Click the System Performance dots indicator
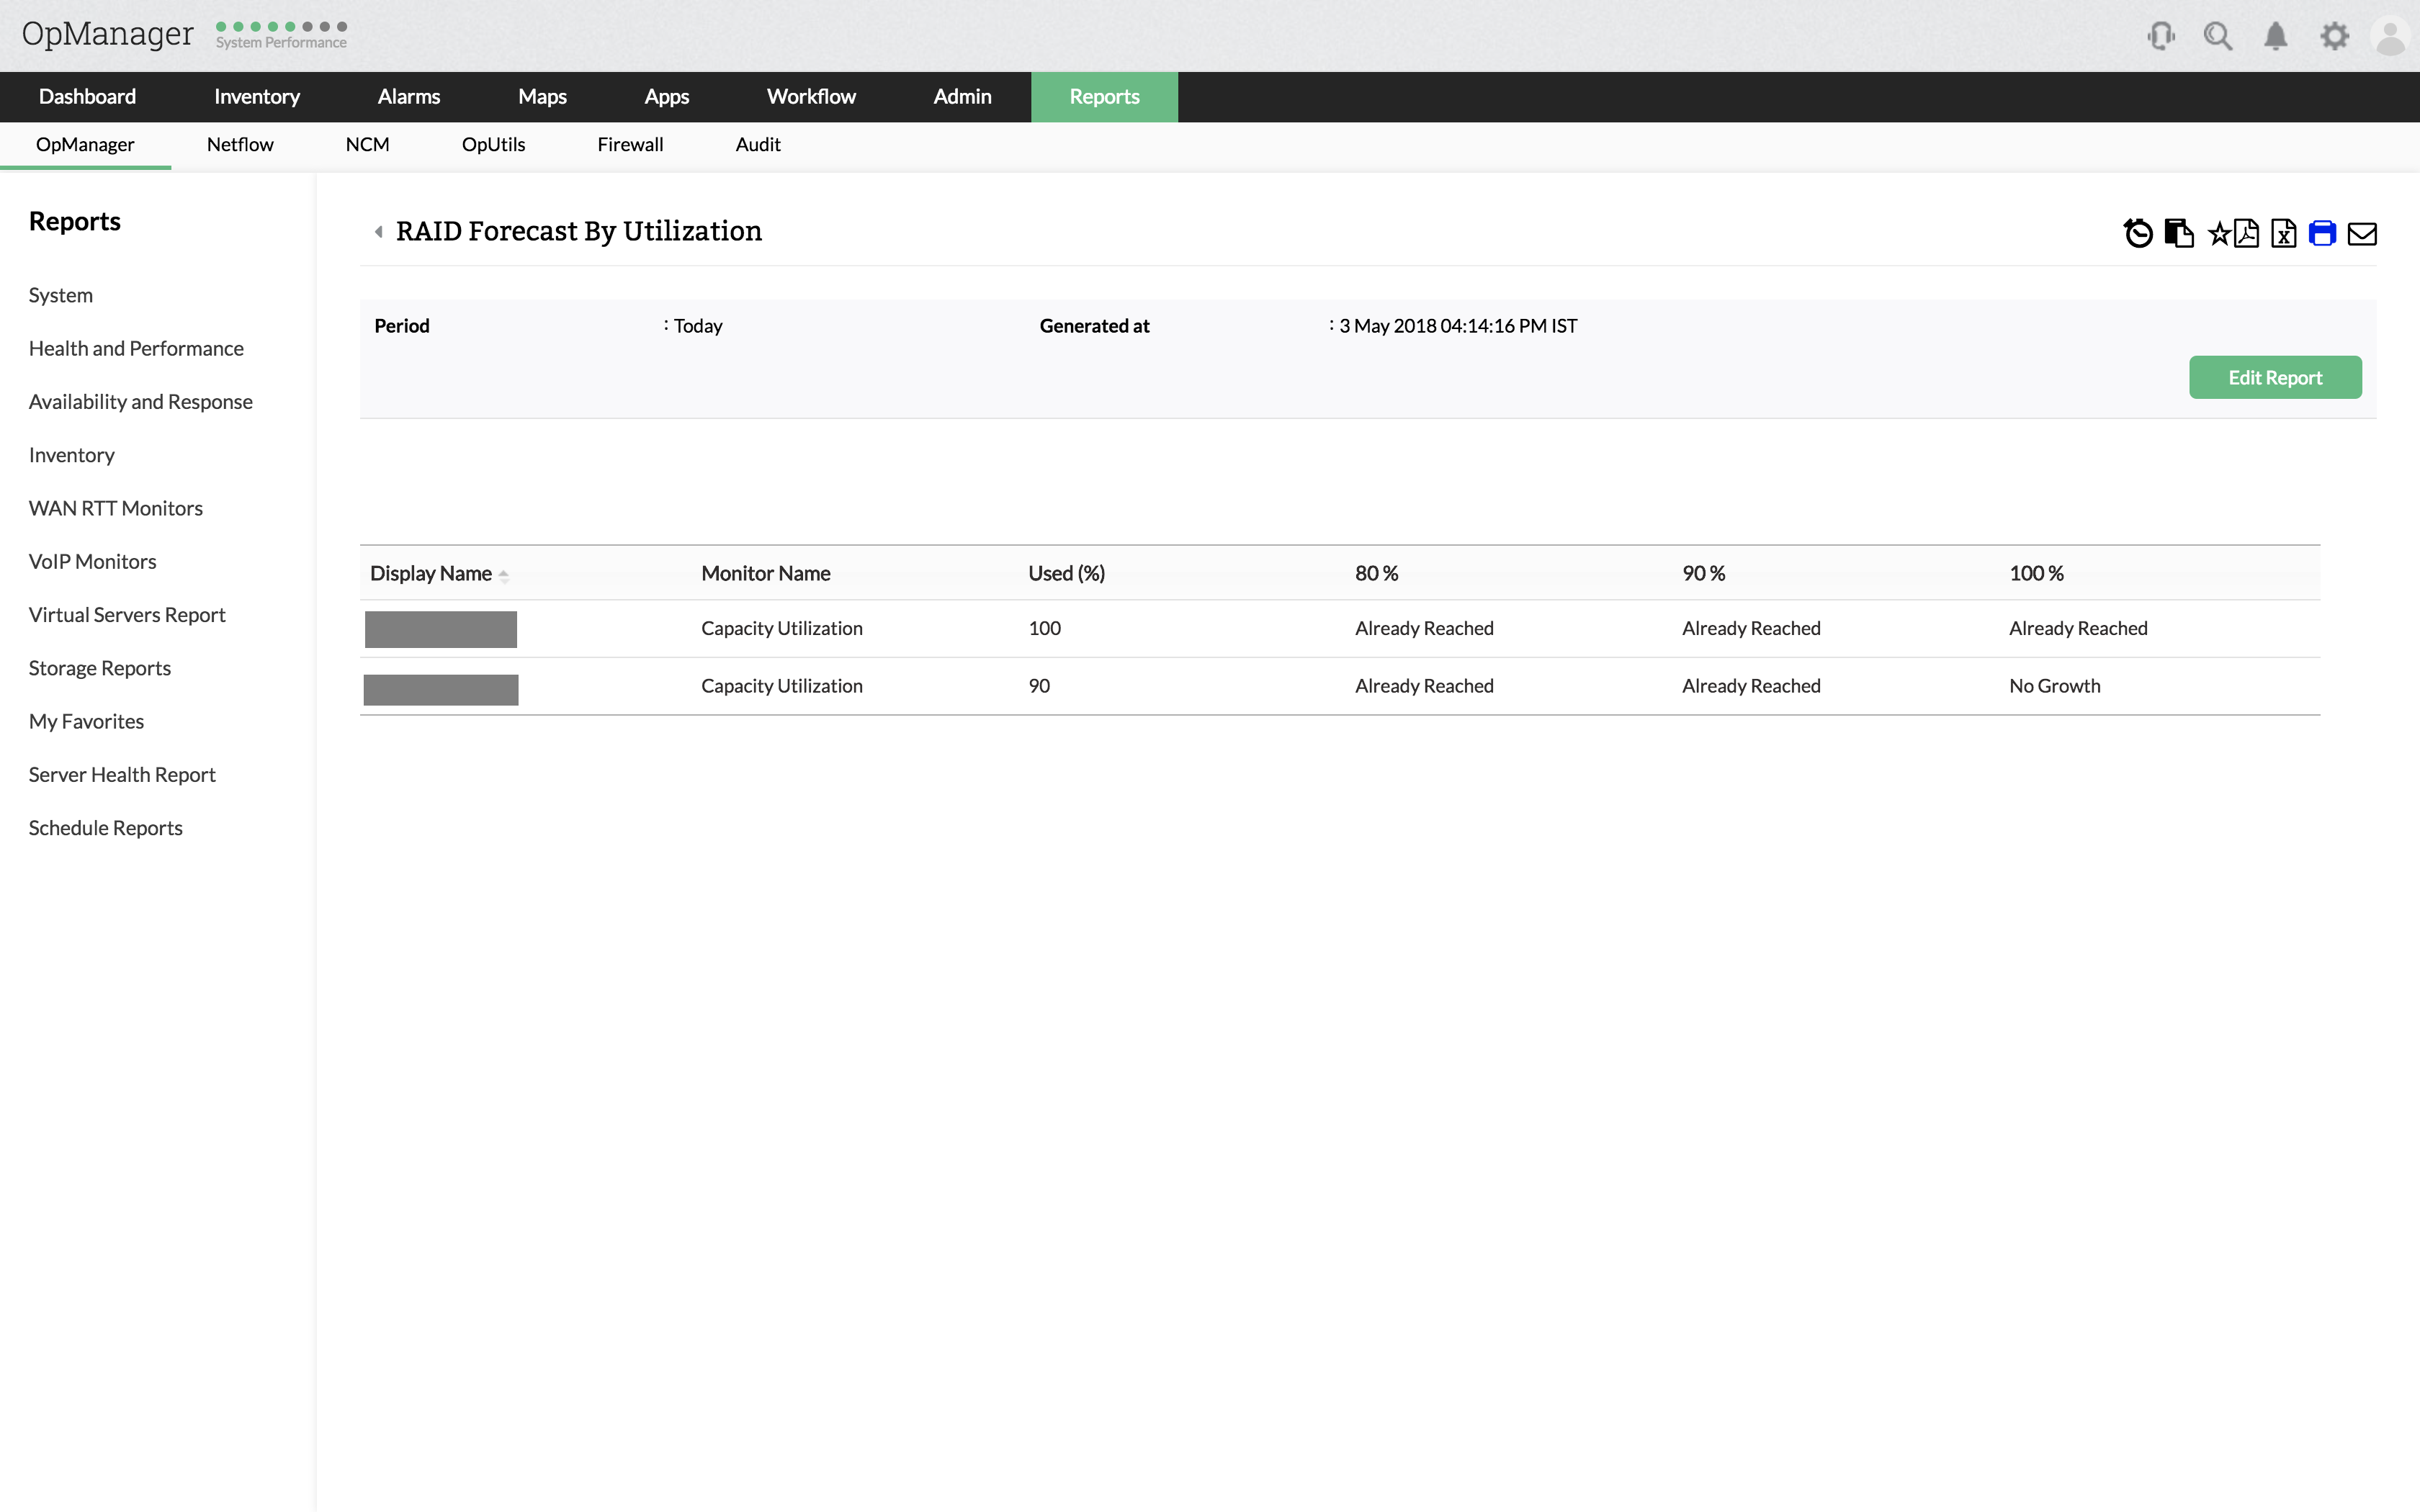The height and width of the screenshot is (1512, 2420). (x=281, y=27)
